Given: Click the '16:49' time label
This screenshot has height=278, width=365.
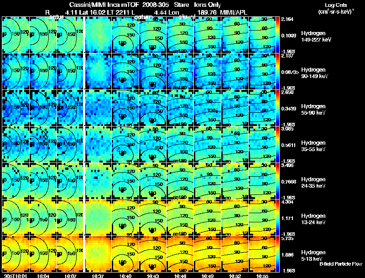Looking at the screenshot, I should coord(208,276).
